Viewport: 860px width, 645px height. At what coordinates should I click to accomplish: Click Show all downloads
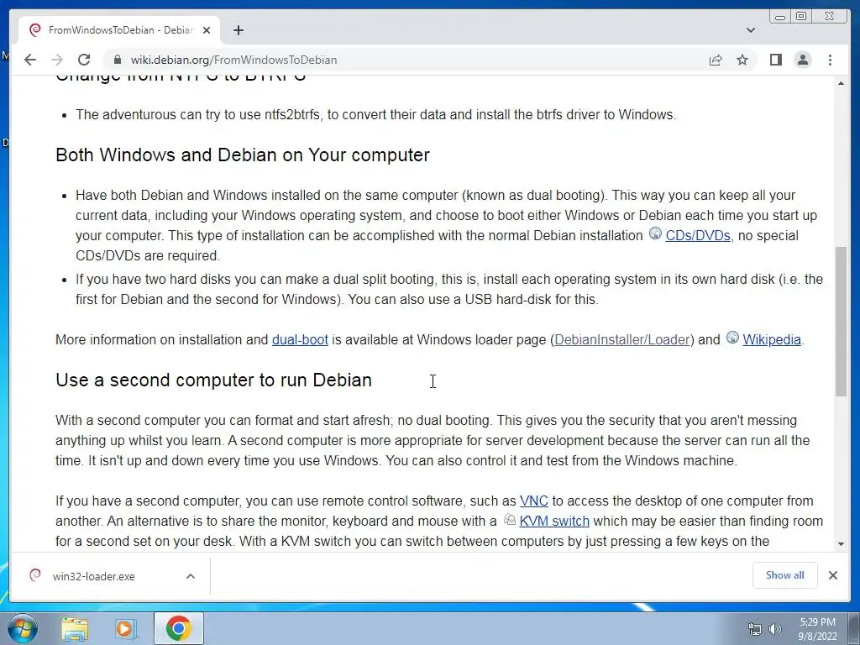(x=785, y=575)
